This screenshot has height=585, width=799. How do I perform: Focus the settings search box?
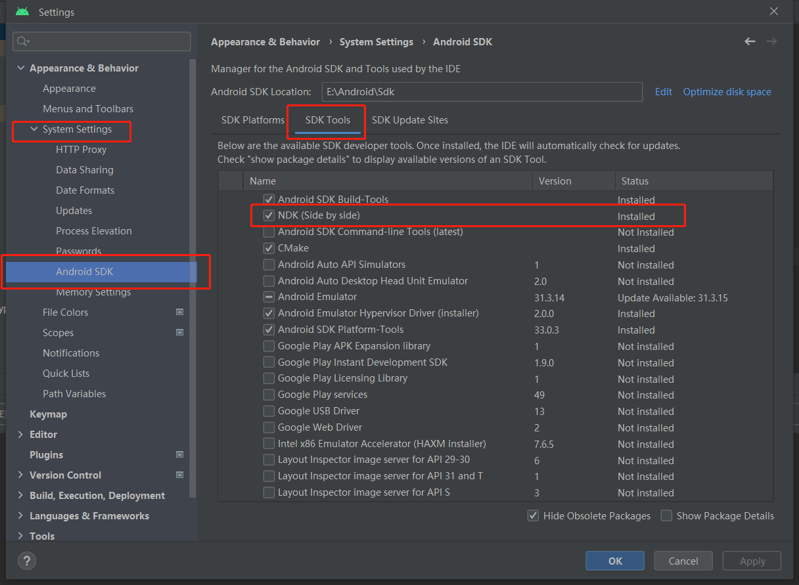pyautogui.click(x=102, y=41)
